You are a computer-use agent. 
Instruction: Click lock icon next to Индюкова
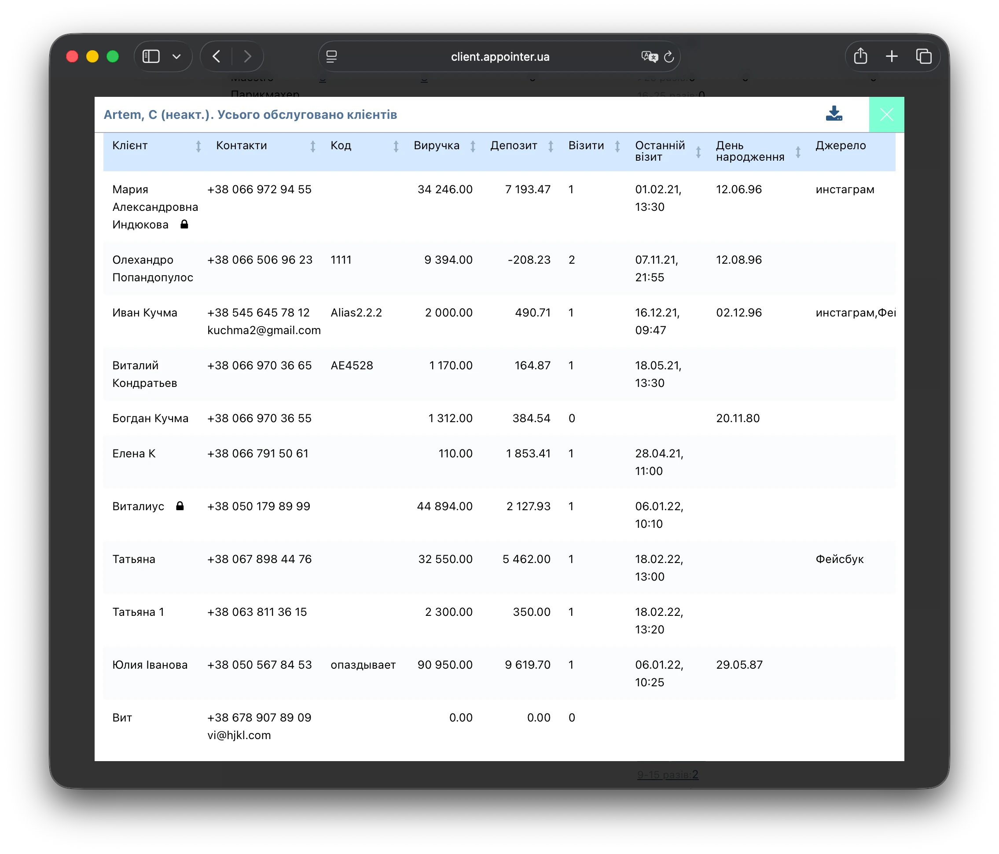tap(184, 224)
